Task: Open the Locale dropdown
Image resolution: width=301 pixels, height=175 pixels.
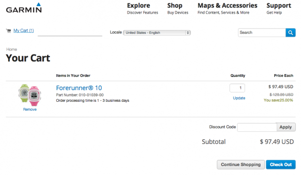Action: tap(157, 33)
